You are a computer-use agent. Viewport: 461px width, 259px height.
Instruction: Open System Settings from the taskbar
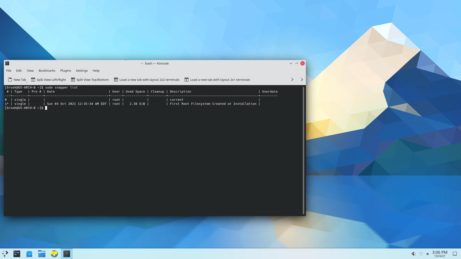[17, 254]
